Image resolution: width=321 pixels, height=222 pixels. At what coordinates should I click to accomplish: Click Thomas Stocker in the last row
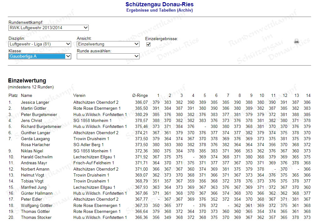coord(37,217)
